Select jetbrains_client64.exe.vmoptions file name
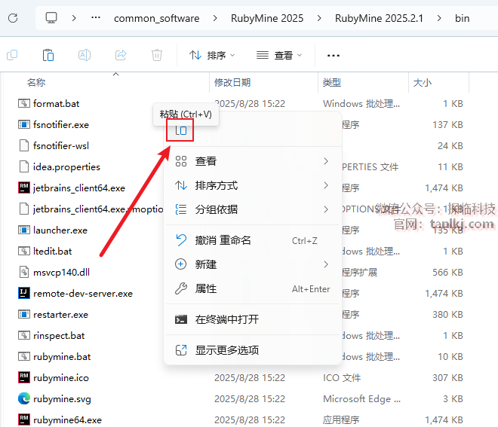 [98, 209]
